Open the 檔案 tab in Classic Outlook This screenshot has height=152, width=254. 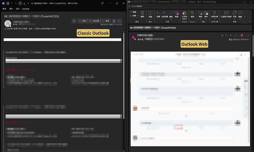(4, 9)
